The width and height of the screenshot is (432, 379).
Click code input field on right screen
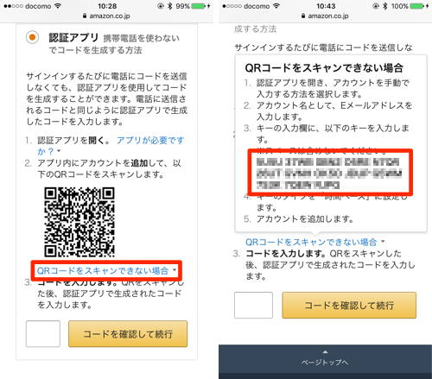[253, 306]
